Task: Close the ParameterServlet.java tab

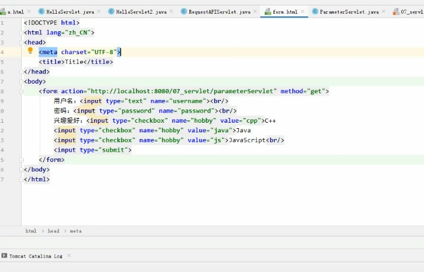Action: tap(384, 11)
